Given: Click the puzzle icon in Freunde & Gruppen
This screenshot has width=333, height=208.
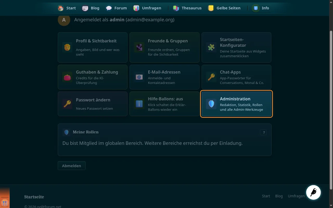Looking at the screenshot, I should point(139,47).
